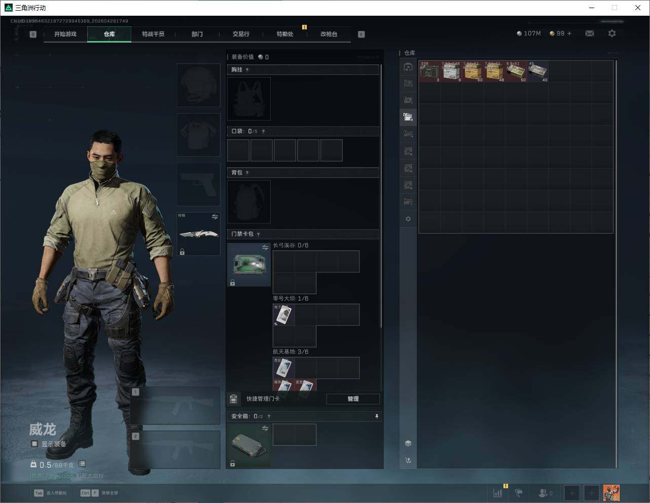Toggle the 显示装备 checkbox

34,444
